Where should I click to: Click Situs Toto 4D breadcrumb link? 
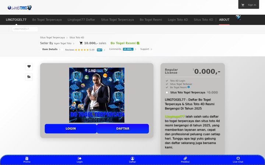[77, 37]
